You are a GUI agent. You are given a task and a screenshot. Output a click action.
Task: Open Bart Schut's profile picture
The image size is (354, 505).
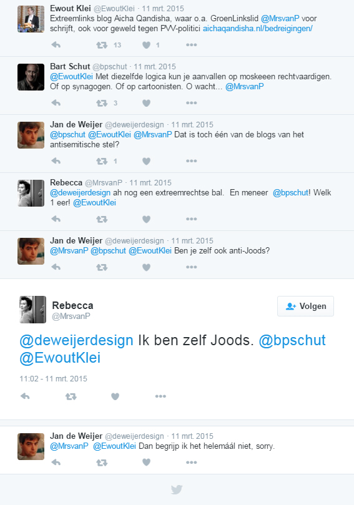pyautogui.click(x=31, y=77)
